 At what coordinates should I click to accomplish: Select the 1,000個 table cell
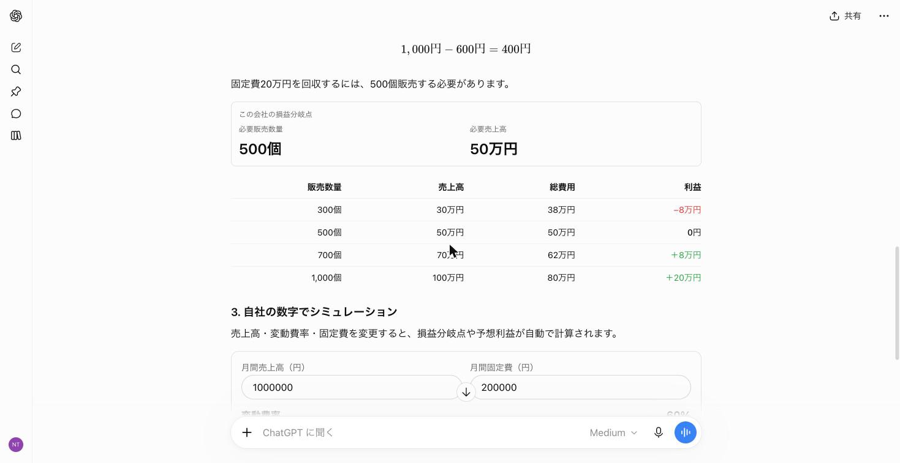point(326,278)
